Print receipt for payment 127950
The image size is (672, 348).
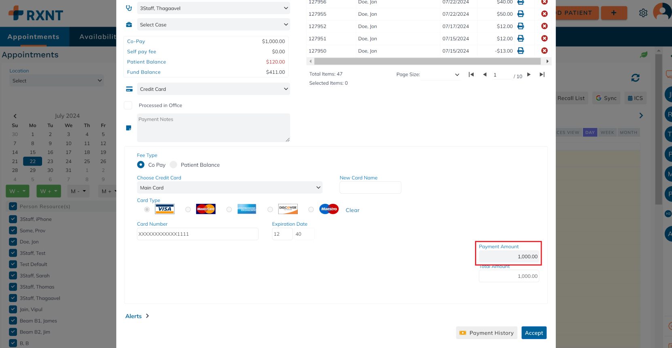[x=521, y=51]
